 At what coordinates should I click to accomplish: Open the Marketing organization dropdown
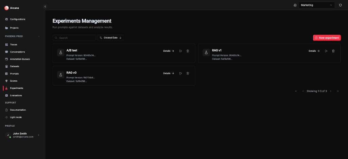(x=317, y=5)
